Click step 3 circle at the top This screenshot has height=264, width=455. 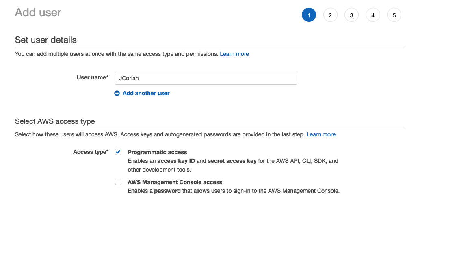point(351,15)
